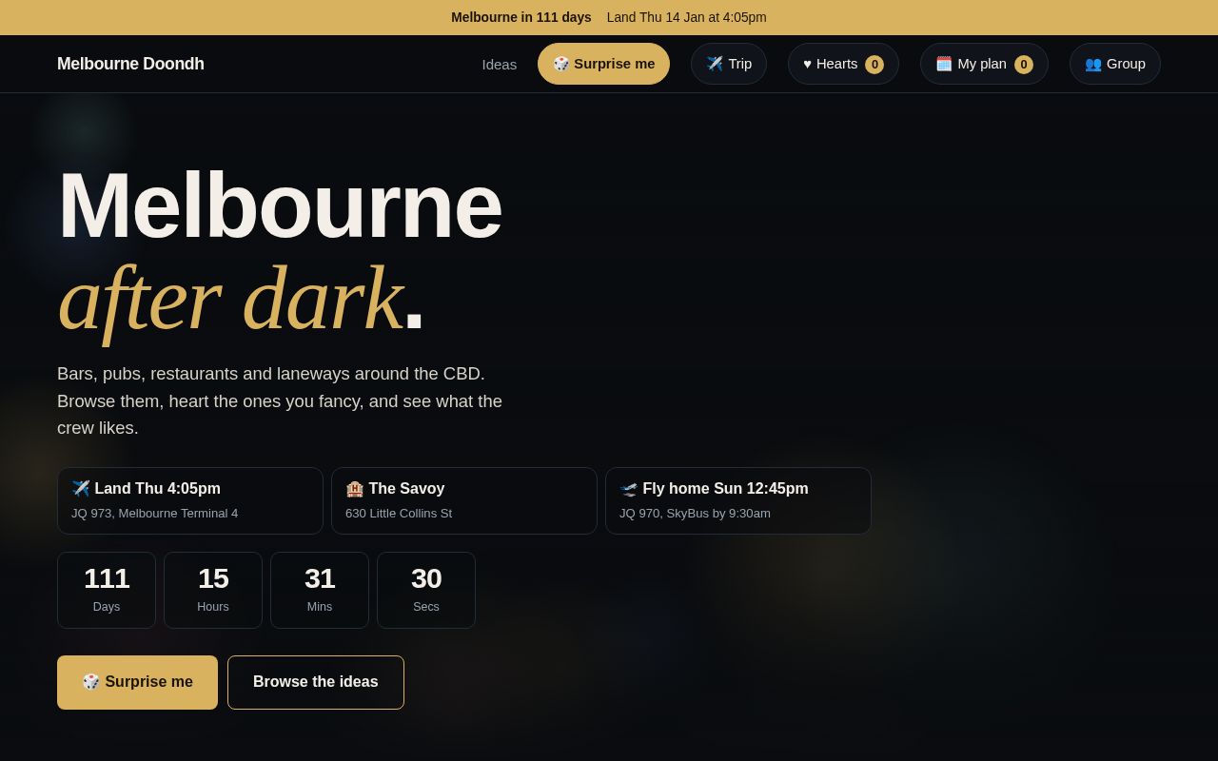Click the My plan count badge
Image resolution: width=1218 pixels, height=761 pixels.
[1024, 65]
